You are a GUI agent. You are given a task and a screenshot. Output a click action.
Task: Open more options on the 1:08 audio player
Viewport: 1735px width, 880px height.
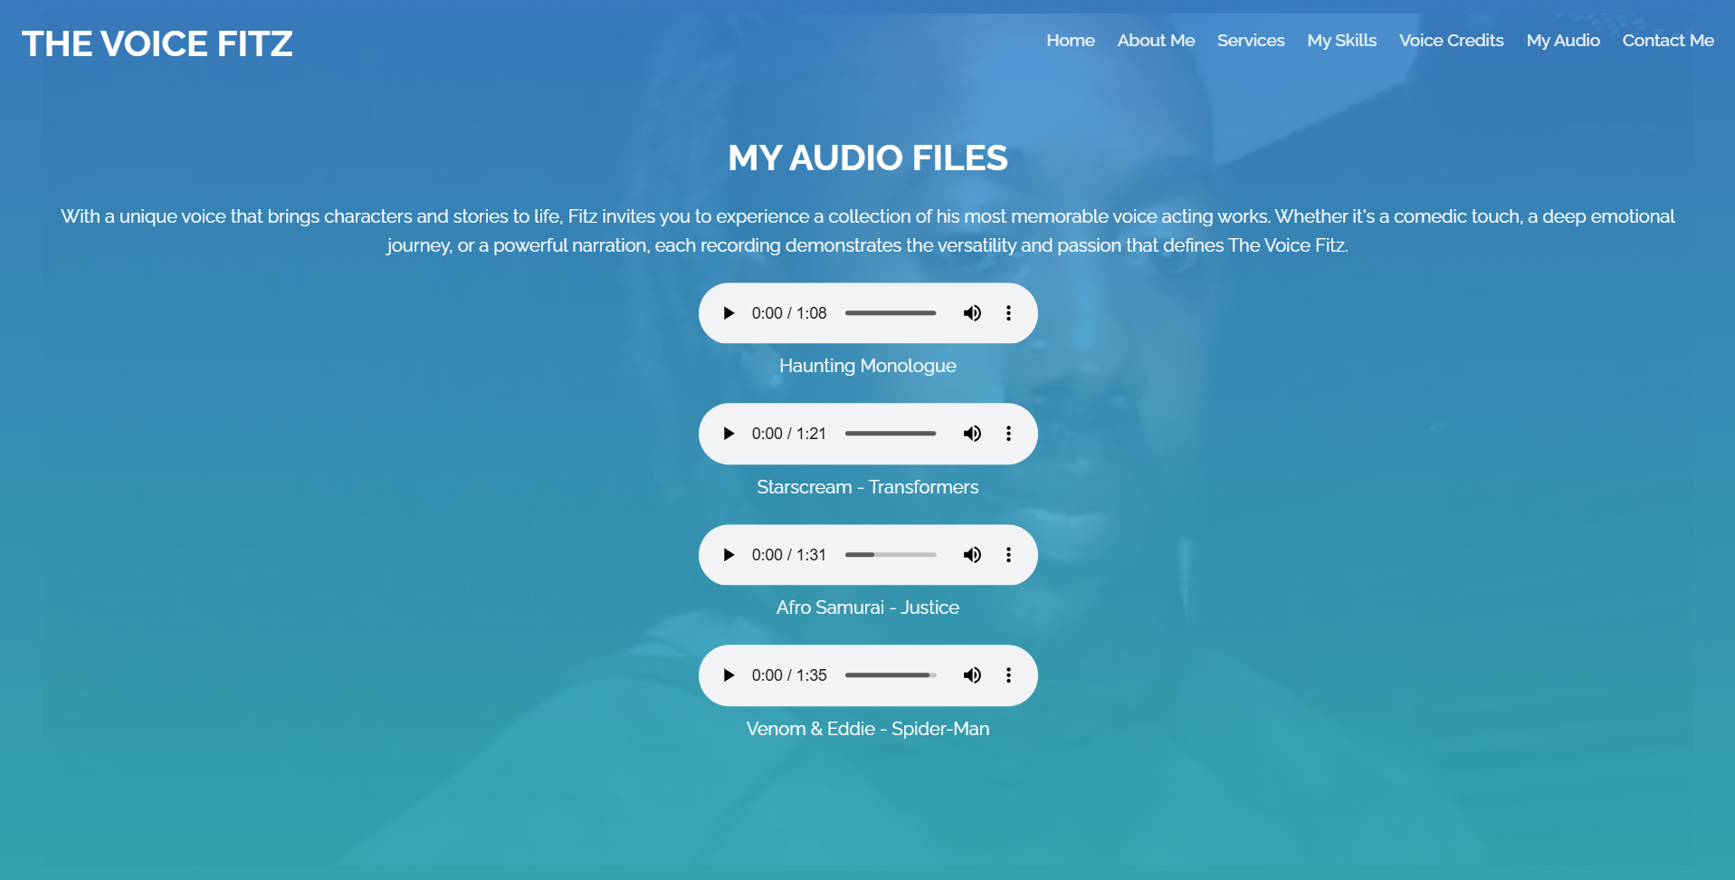pos(1008,313)
